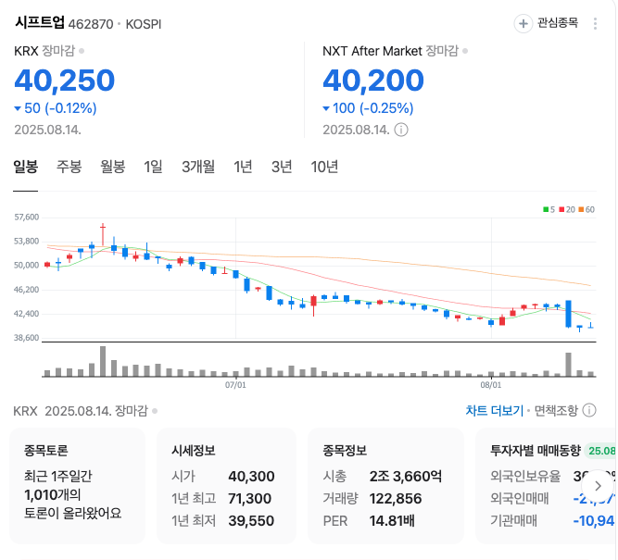This screenshot has height=560, width=618.
Task: Open the 면책조항 link
Action: coord(556,411)
